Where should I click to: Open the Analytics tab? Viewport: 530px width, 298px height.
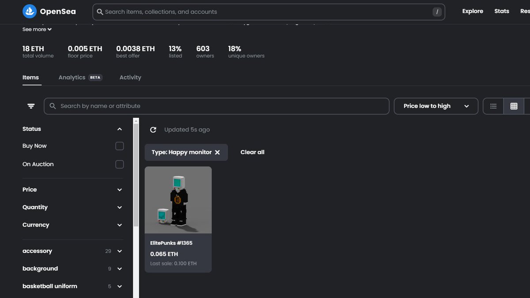72,77
